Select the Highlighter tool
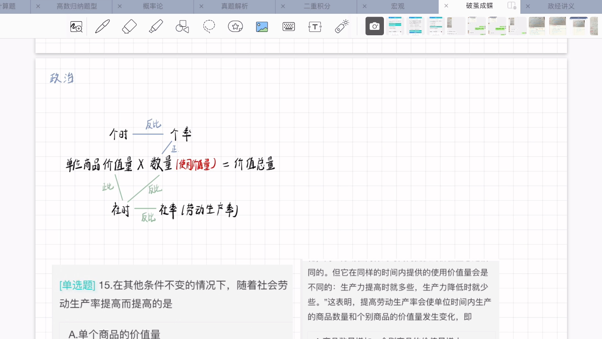Screen dimensions: 602x339 click(x=156, y=26)
